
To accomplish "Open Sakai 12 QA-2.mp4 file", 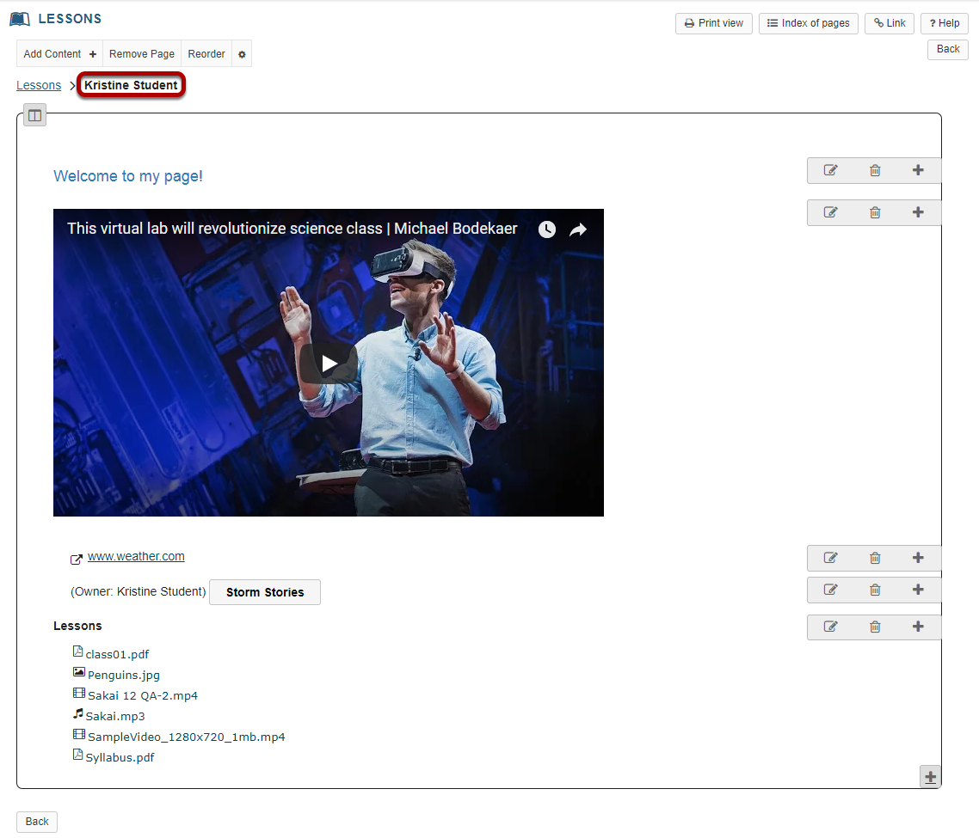I will (x=143, y=695).
